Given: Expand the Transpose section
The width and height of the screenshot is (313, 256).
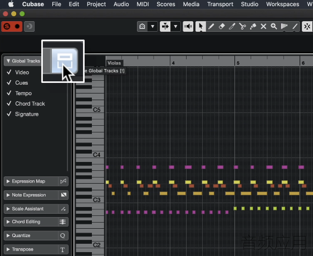Looking at the screenshot, I should pos(8,249).
